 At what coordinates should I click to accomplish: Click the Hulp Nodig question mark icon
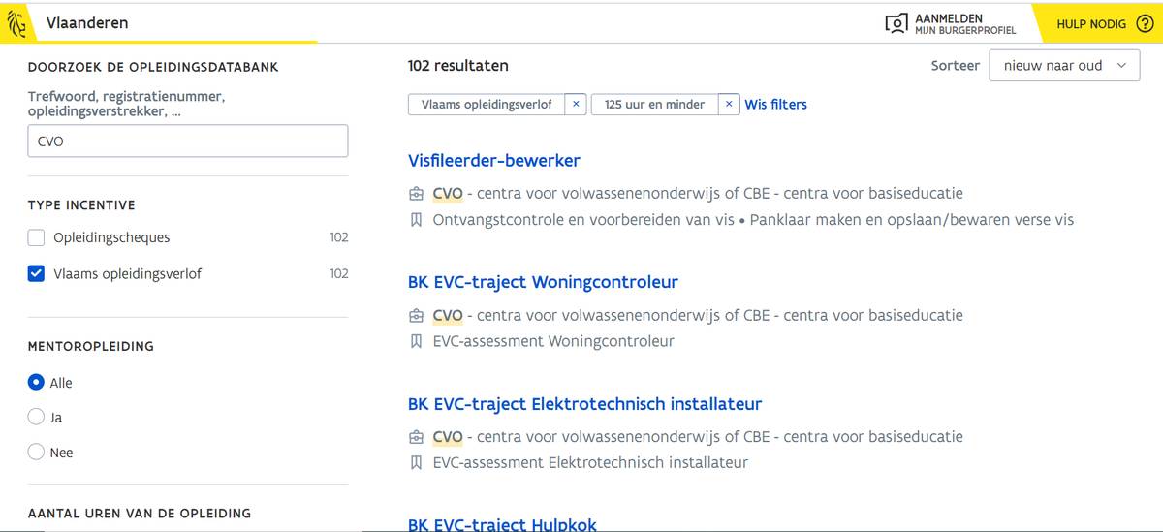coord(1145,23)
